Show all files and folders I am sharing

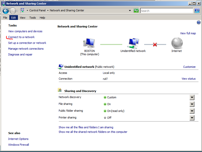tap(86, 127)
